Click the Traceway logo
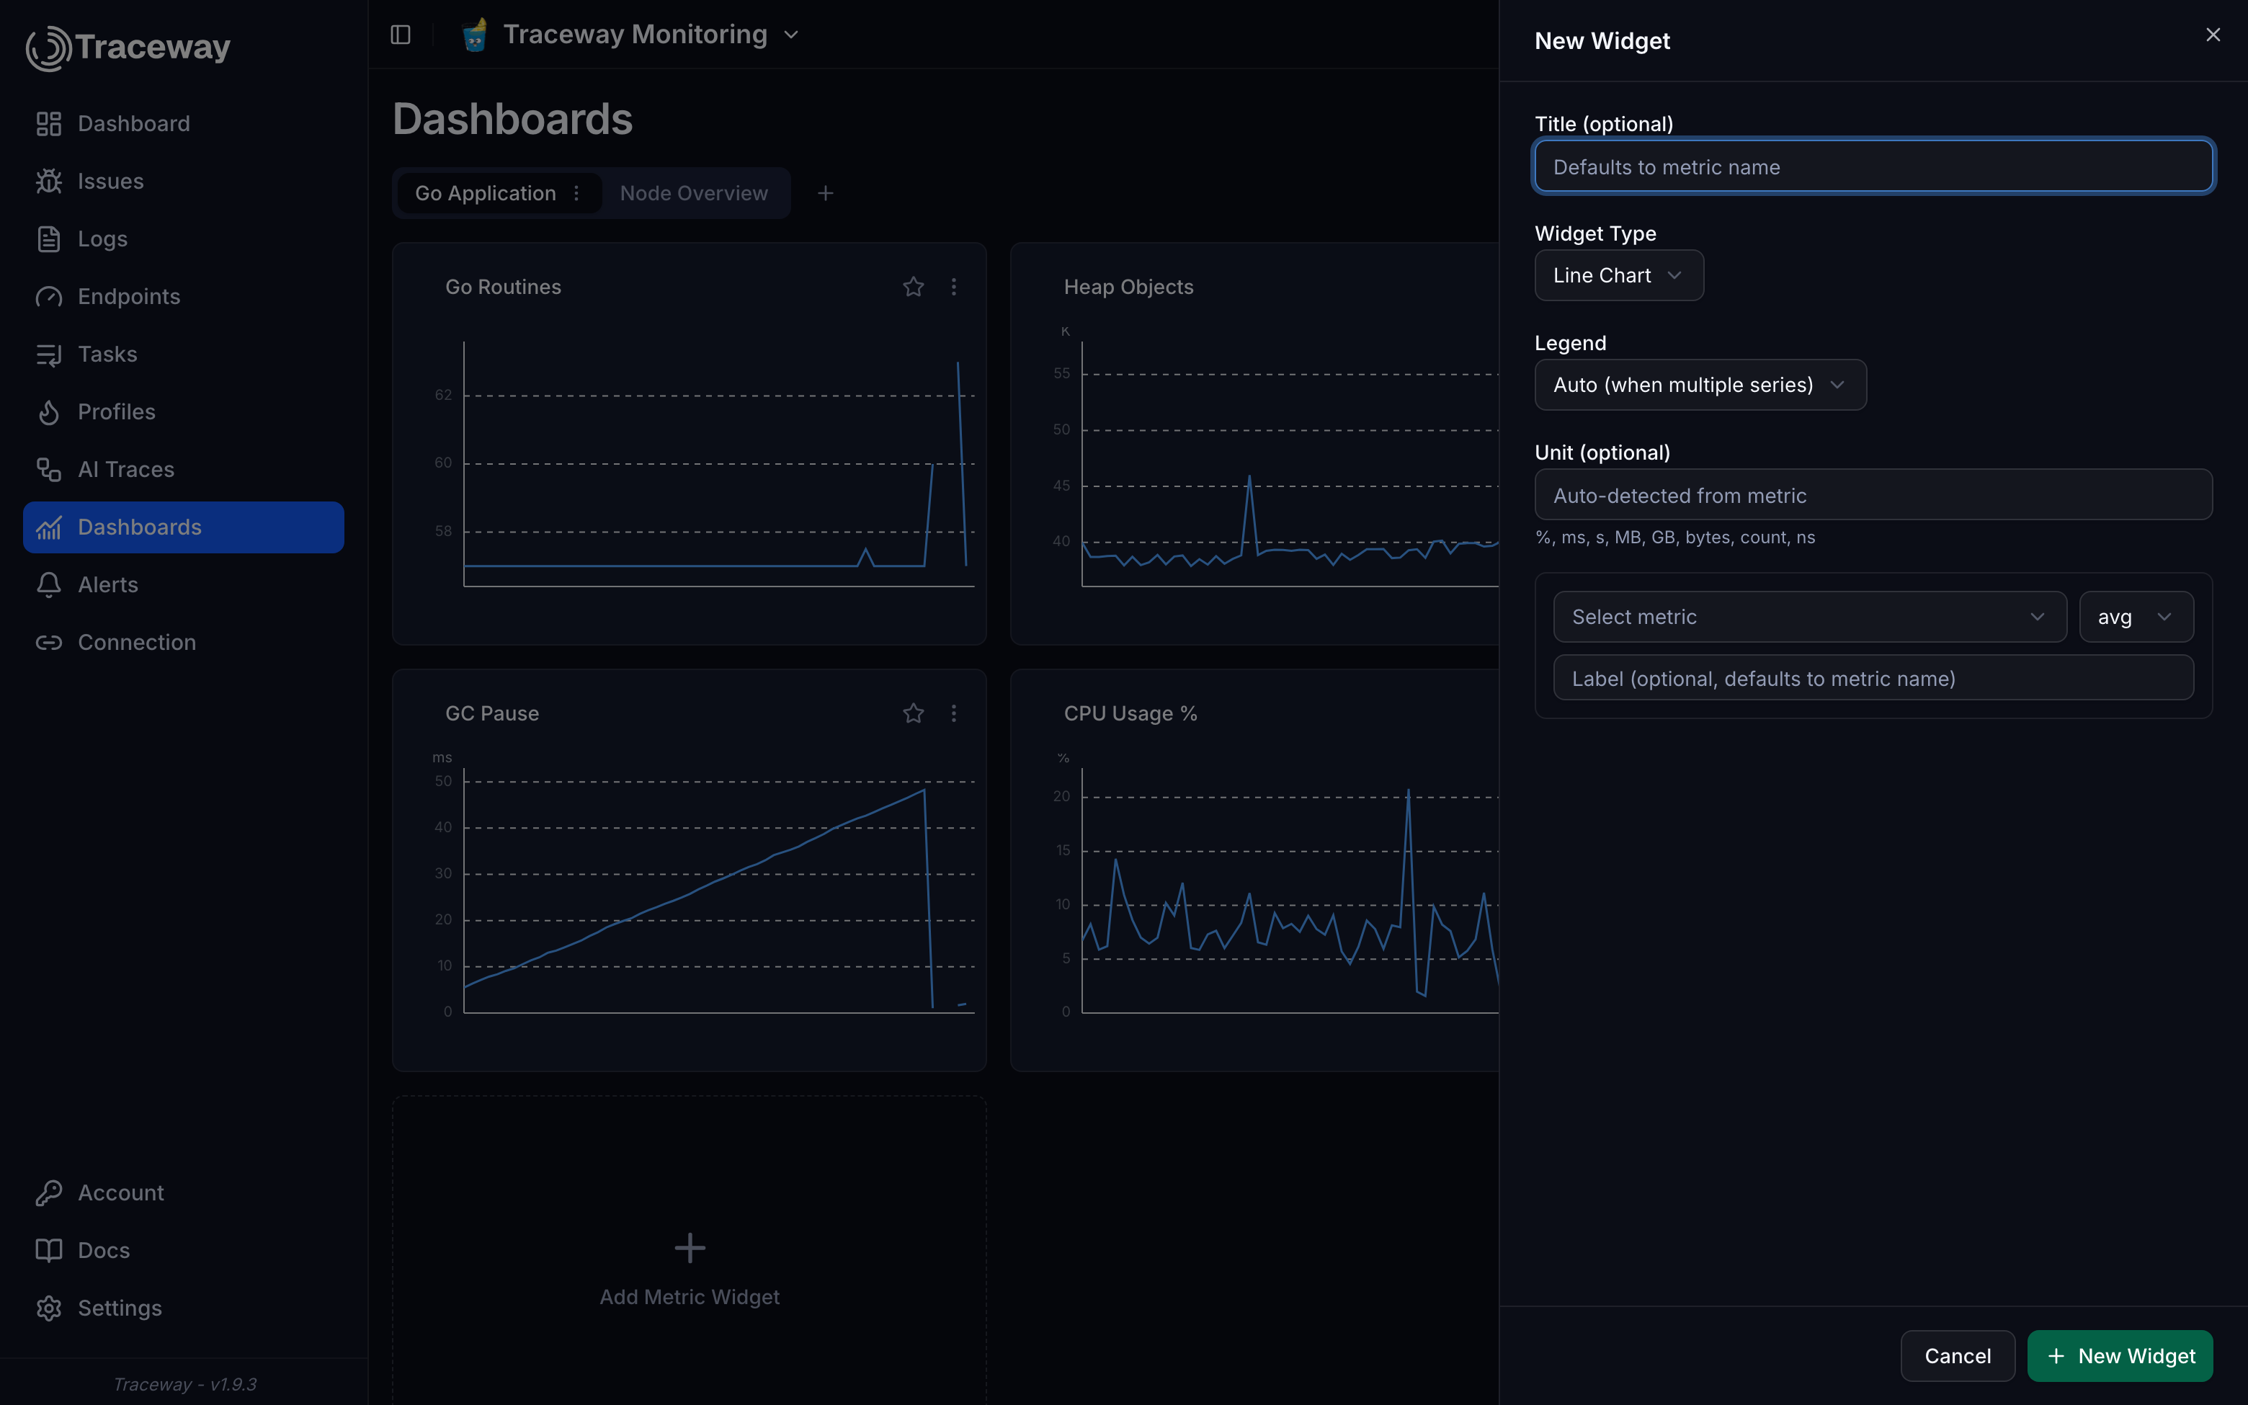The image size is (2248, 1405). point(128,48)
